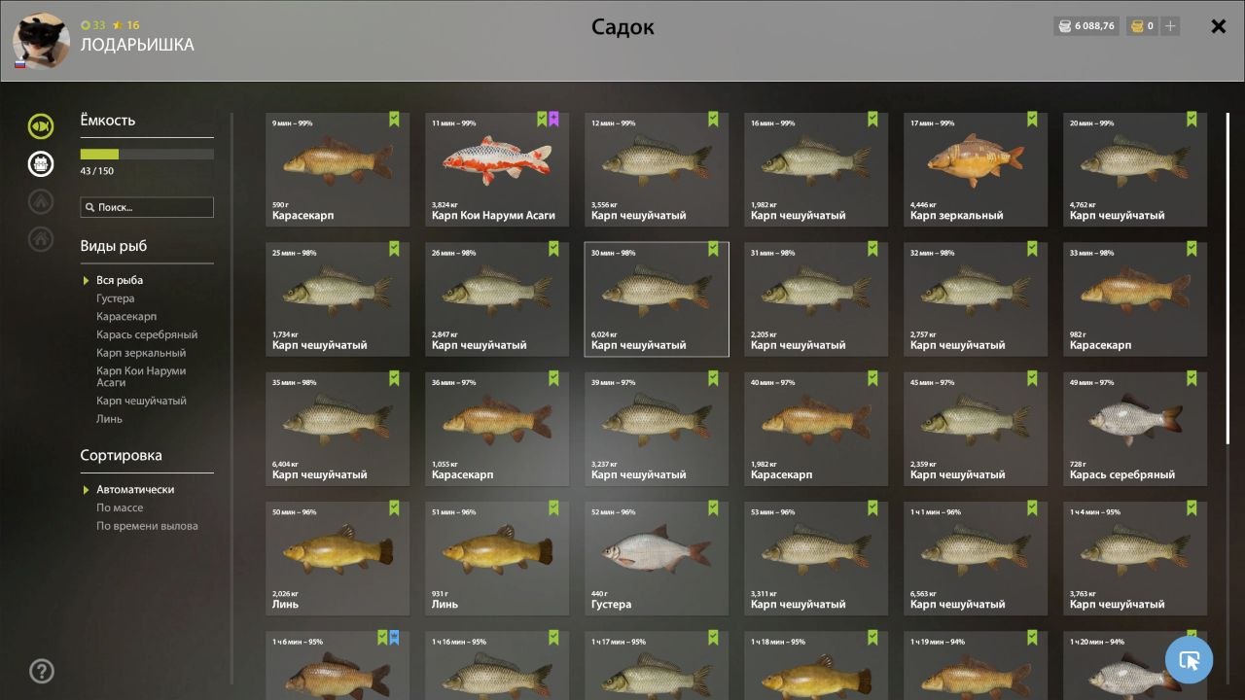Click the player avatar picture
This screenshot has width=1245, height=700.
tap(41, 41)
